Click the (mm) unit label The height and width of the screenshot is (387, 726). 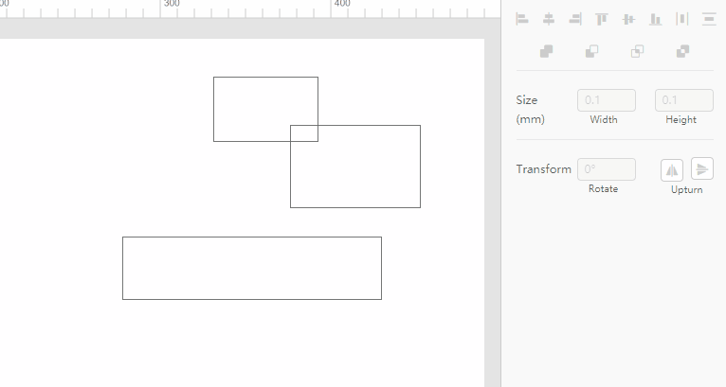click(531, 119)
